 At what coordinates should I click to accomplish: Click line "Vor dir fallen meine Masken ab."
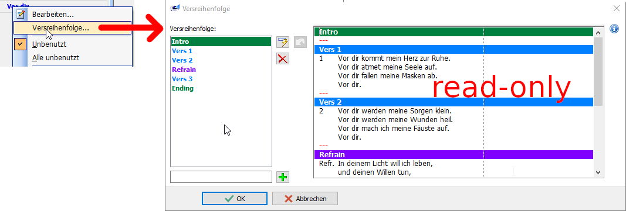[388, 76]
